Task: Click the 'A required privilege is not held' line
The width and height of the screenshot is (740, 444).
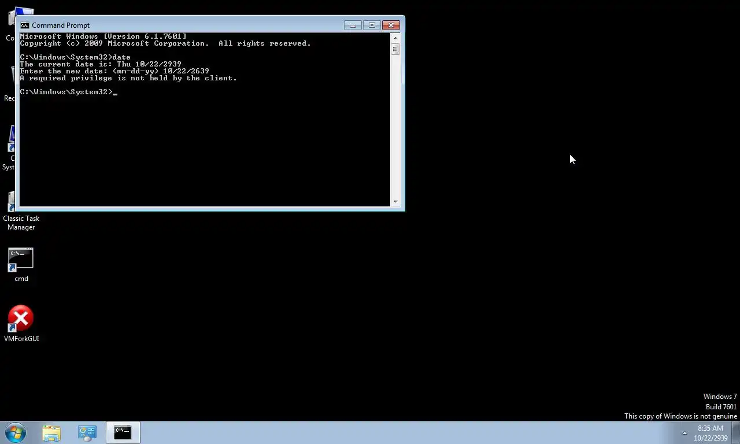Action: 128,78
